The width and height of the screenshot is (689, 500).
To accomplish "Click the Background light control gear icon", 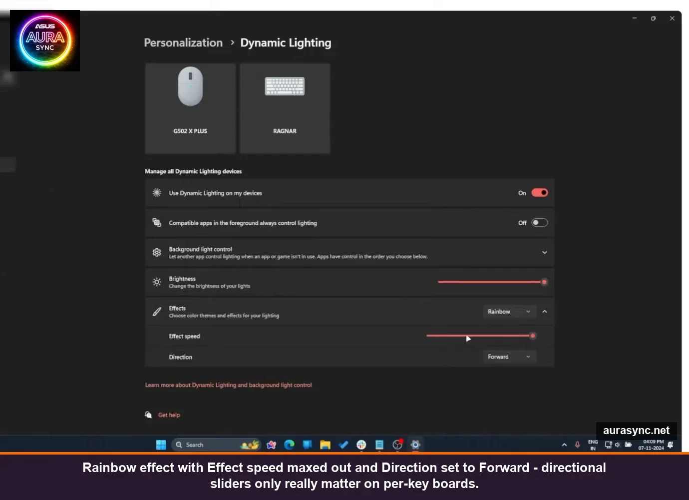I will (156, 252).
